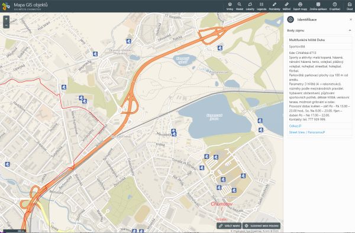
Task: Open the Lokality tool
Action: [250, 6]
